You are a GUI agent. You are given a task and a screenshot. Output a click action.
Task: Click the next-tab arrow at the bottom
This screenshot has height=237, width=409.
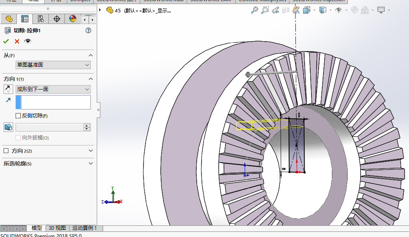17,229
